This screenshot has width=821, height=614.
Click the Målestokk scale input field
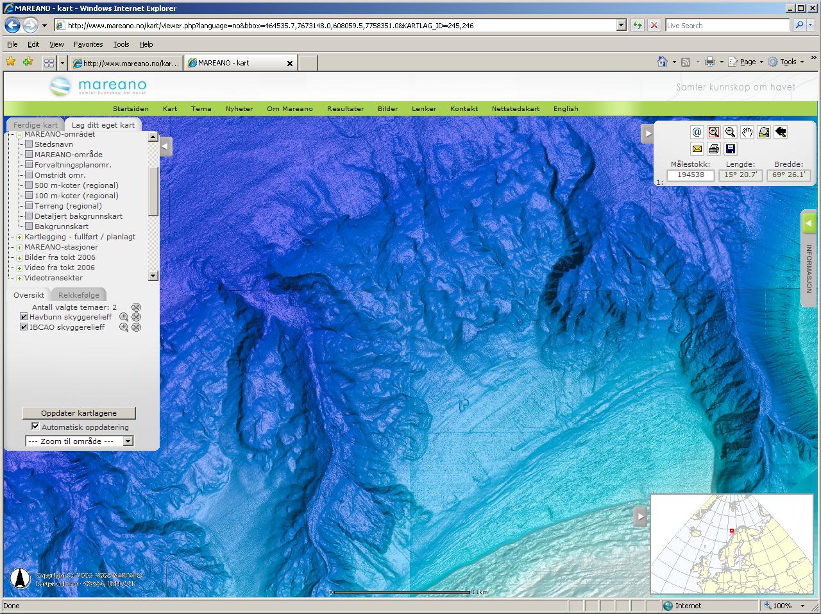690,175
